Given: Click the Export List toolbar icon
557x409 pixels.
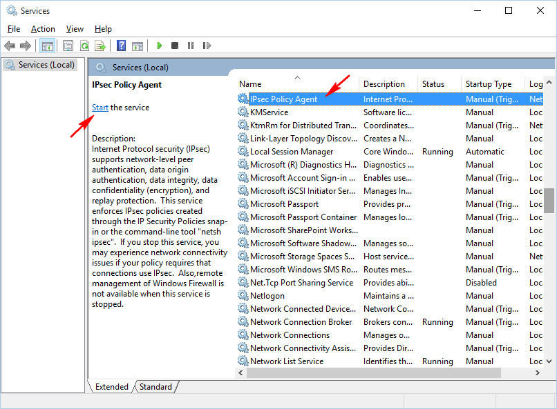Looking at the screenshot, I should [100, 46].
